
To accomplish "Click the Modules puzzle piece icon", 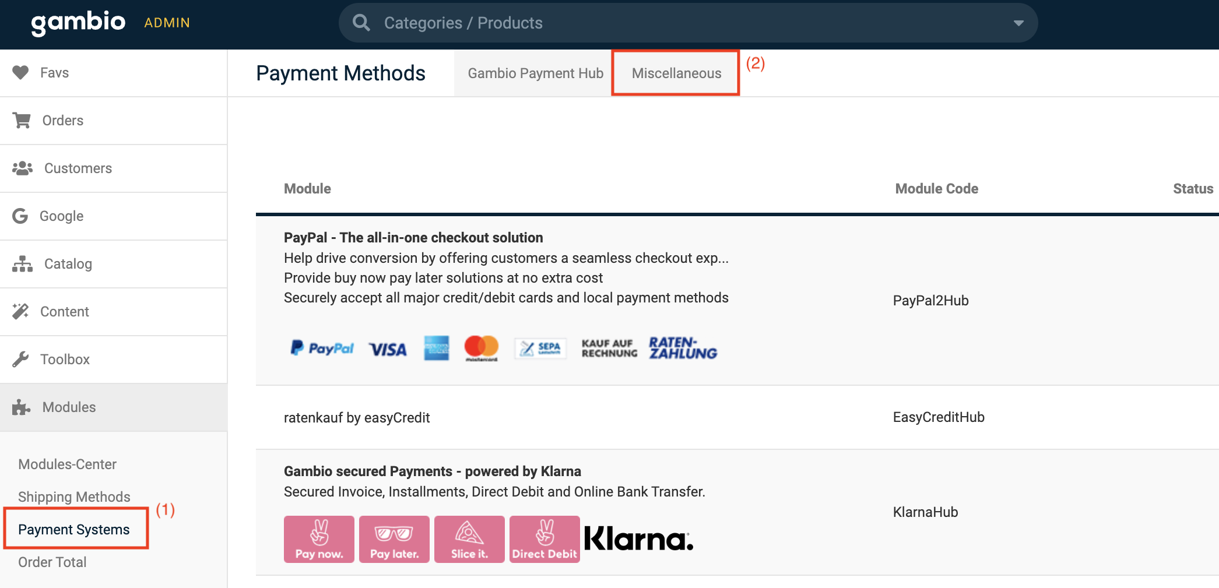I will click(x=21, y=407).
